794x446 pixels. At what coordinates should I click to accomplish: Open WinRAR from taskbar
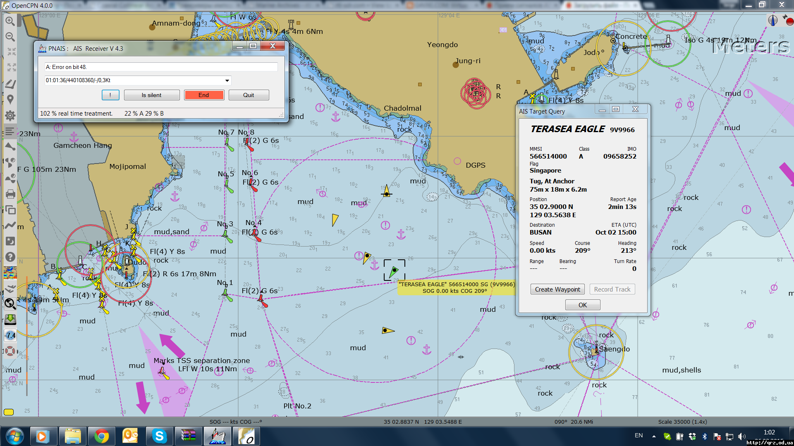188,436
